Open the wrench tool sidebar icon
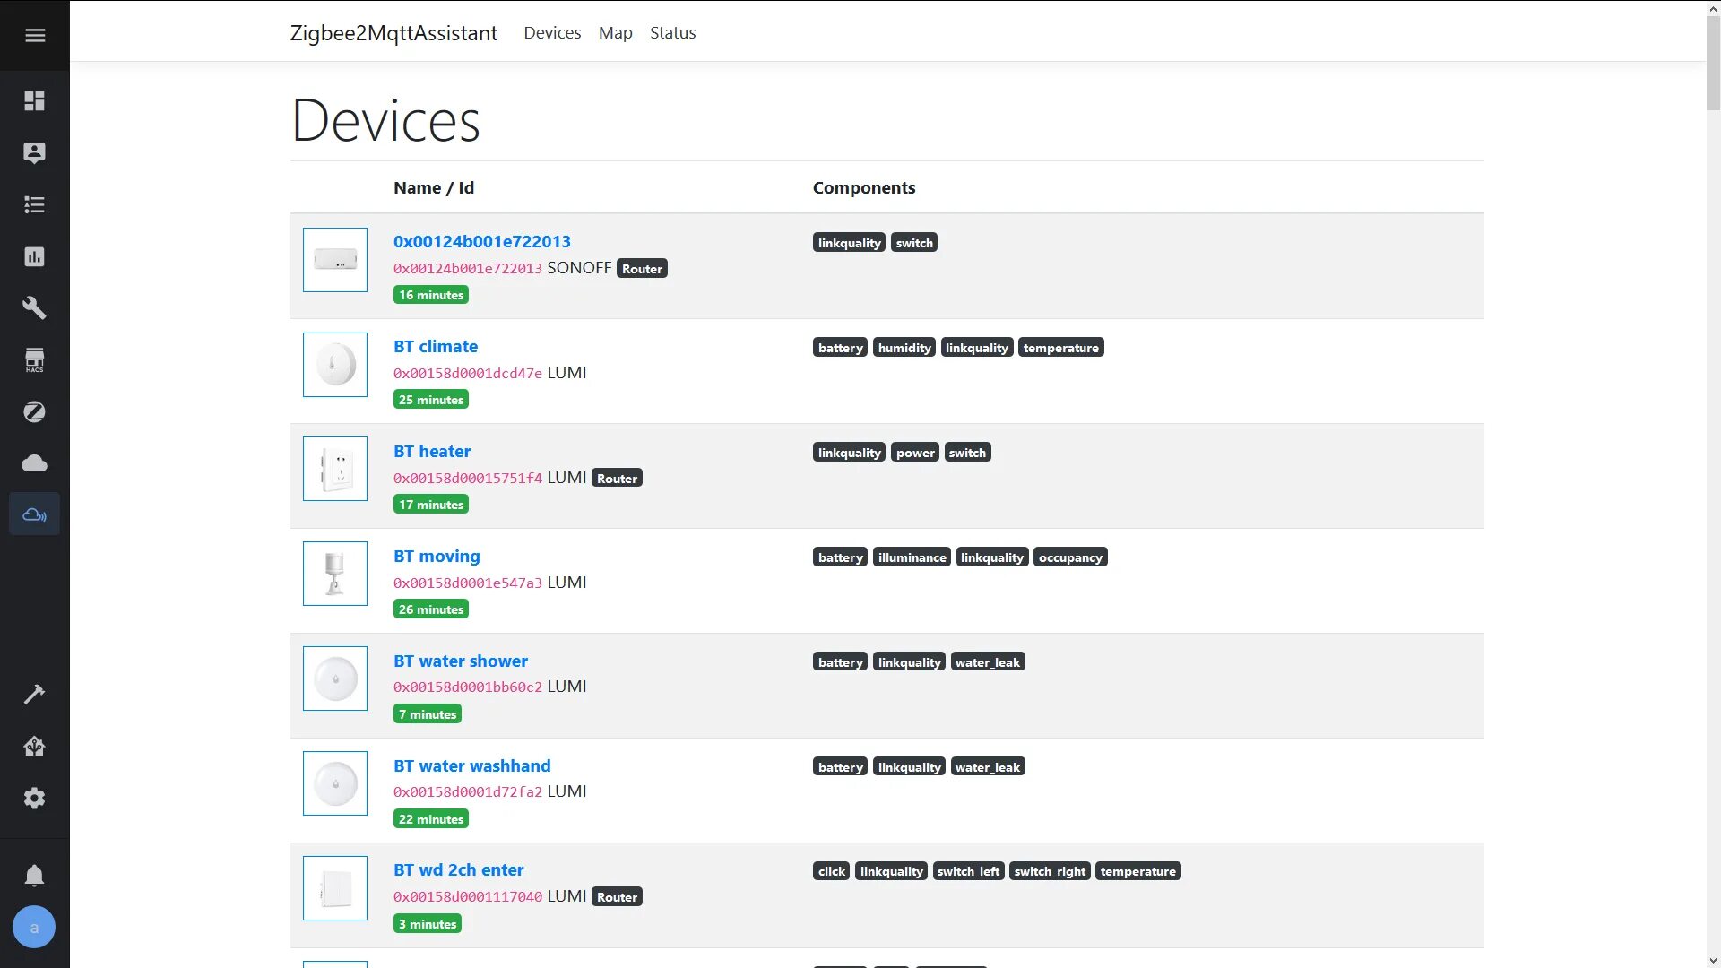This screenshot has width=1721, height=968. pyautogui.click(x=35, y=308)
